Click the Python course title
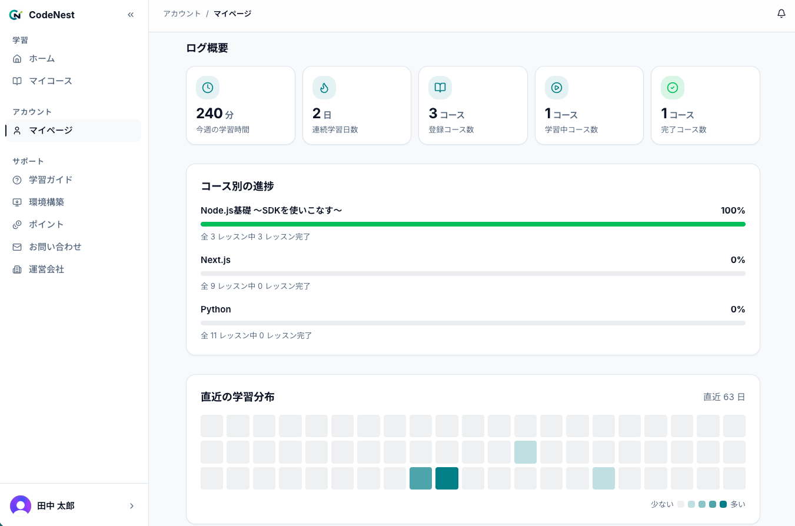The width and height of the screenshot is (795, 526). tap(216, 309)
